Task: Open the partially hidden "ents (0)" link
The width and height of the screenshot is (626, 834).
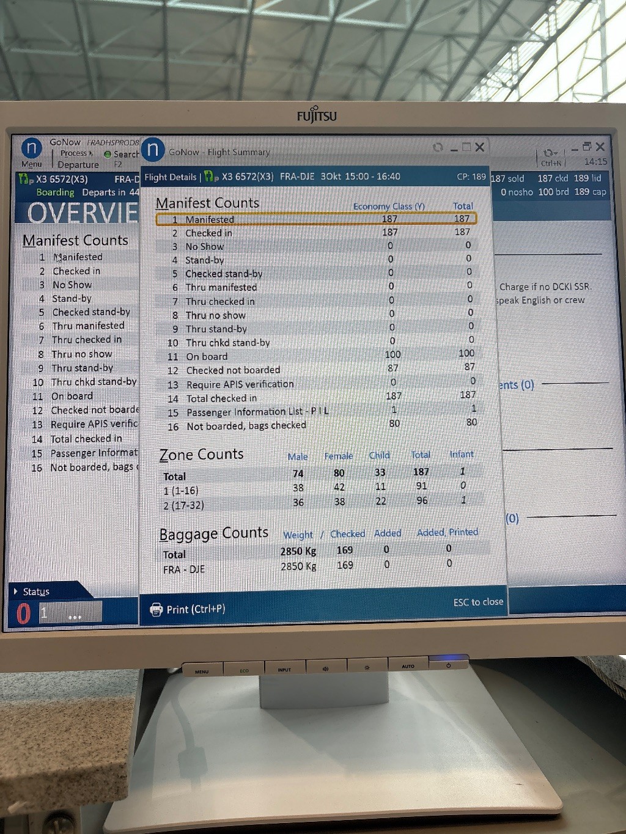Action: [516, 385]
